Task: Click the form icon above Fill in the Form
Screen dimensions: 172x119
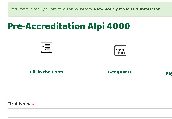Action: coord(47,48)
